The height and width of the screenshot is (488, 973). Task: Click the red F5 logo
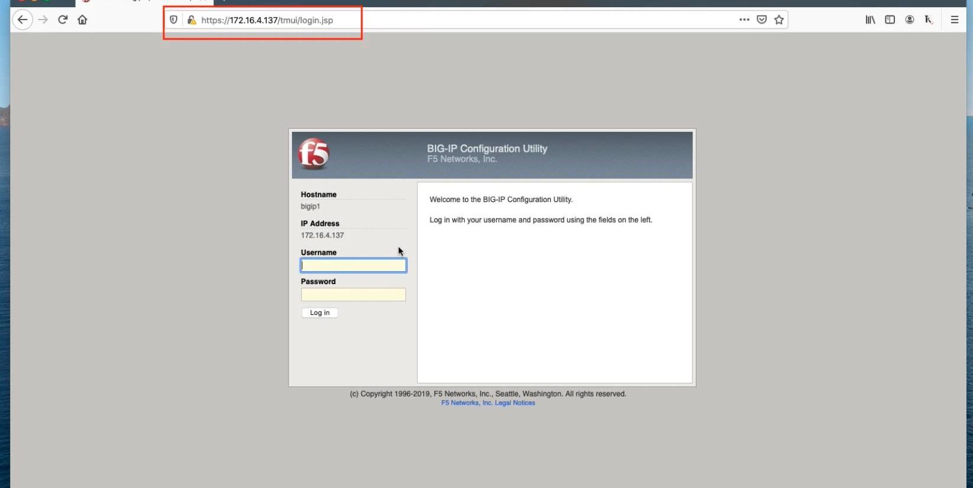tap(313, 154)
